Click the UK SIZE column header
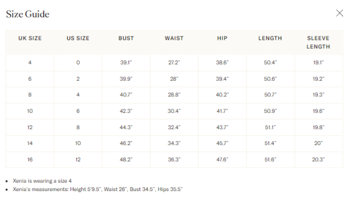 [x=30, y=38]
